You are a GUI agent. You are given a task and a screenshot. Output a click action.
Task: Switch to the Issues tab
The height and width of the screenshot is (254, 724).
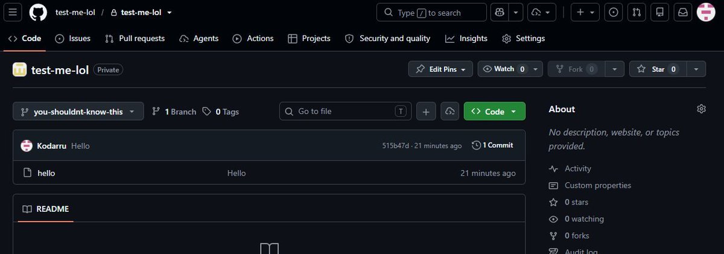point(72,38)
